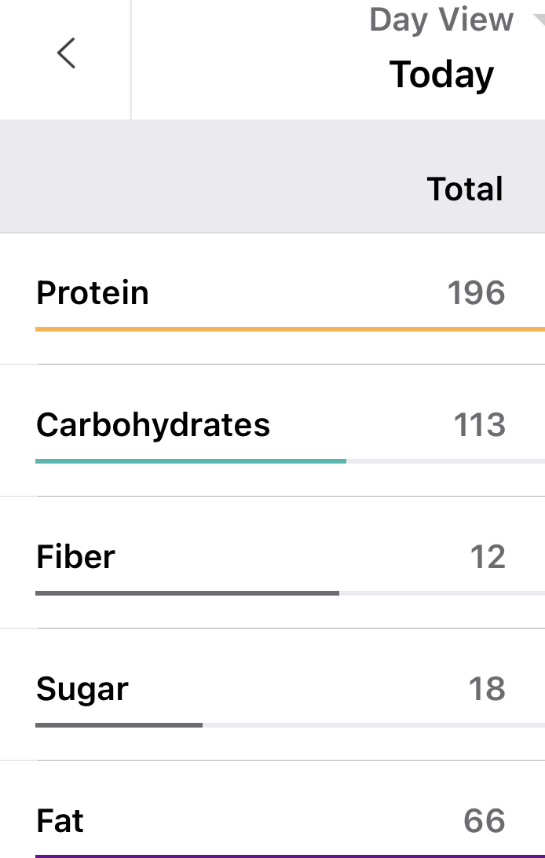Tap the Sugar total value 18
The width and height of the screenshot is (545, 858).
pyautogui.click(x=486, y=689)
